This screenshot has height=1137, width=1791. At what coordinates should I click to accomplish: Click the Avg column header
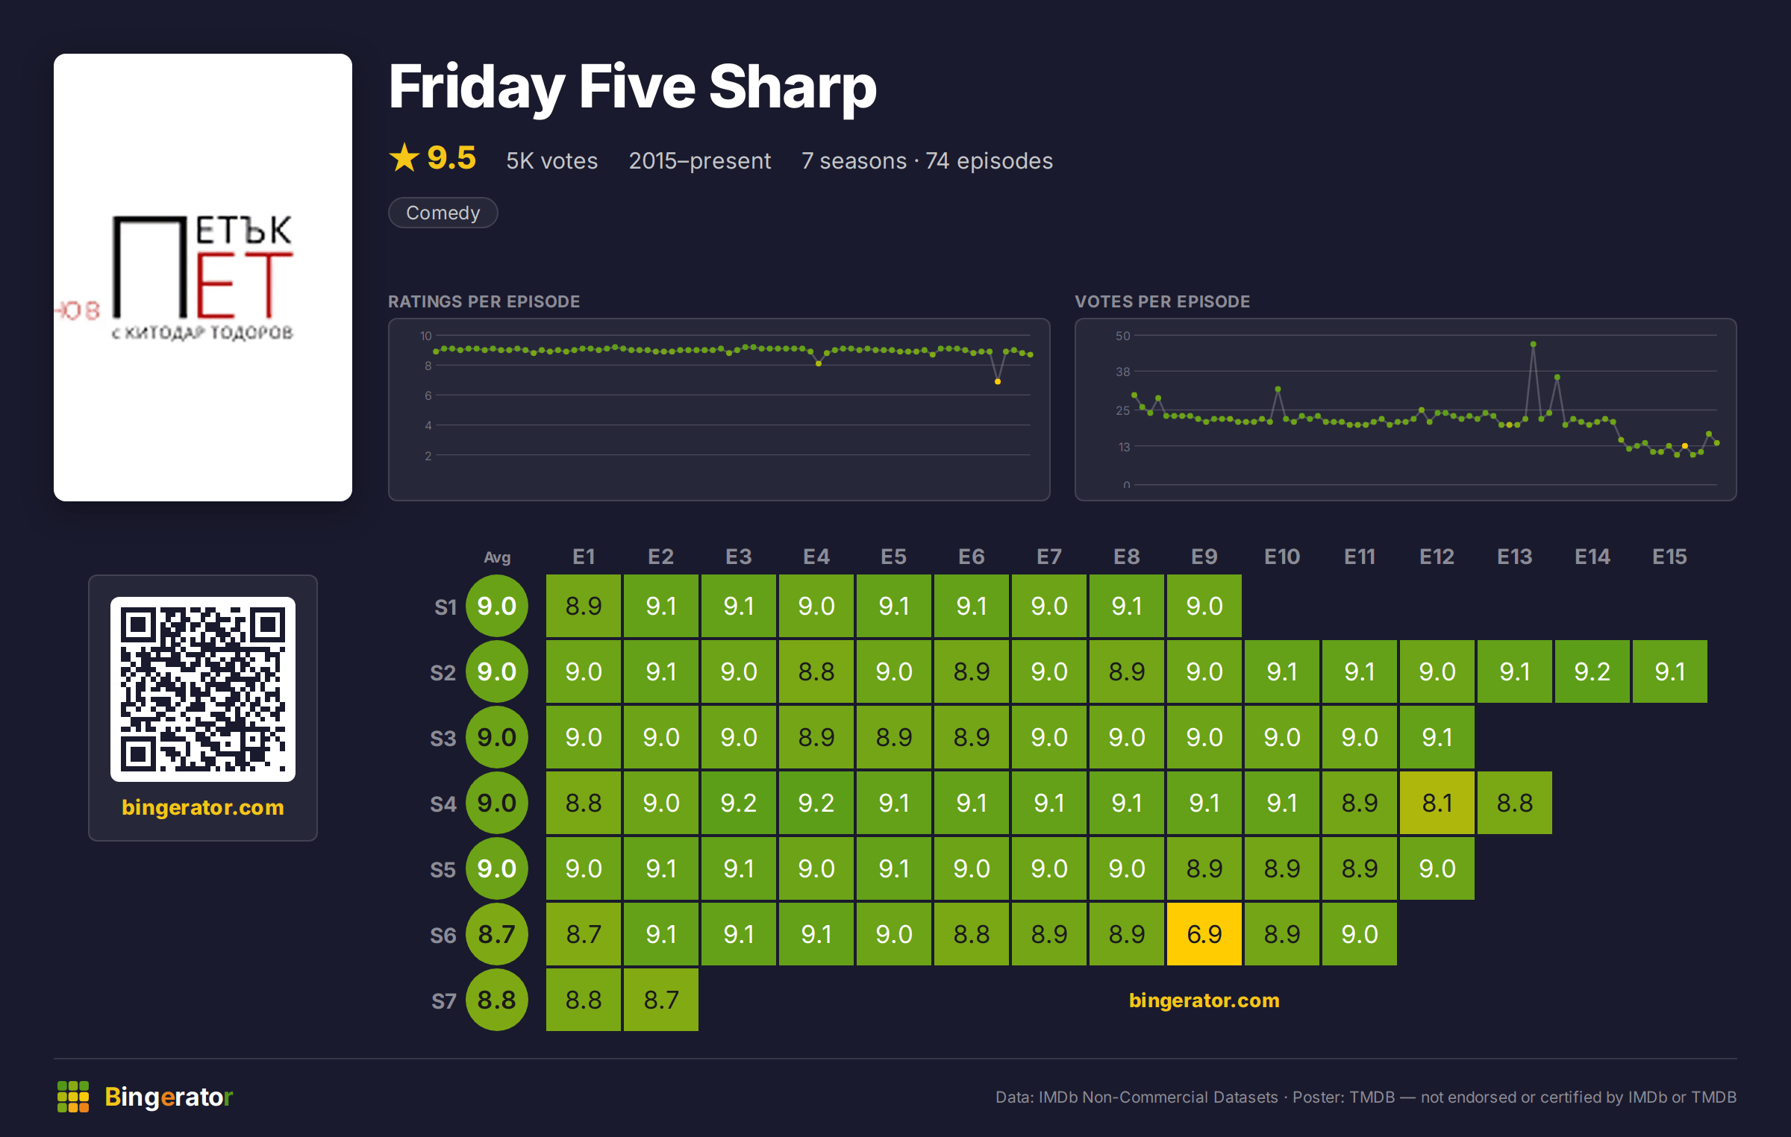[x=497, y=557]
